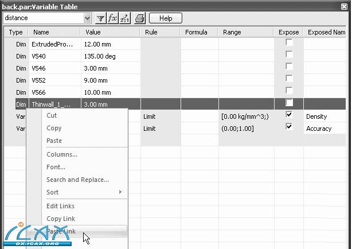Click the Limit rule in Accuracy row

(161, 129)
